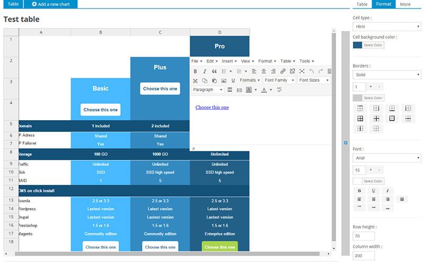
Task: Set right alignment in the Font panel
Action: coord(387,200)
